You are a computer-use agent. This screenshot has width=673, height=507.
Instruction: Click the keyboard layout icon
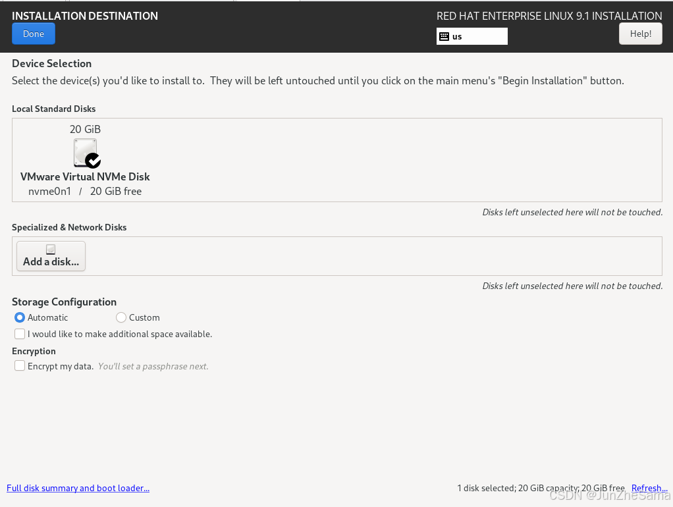pos(444,36)
